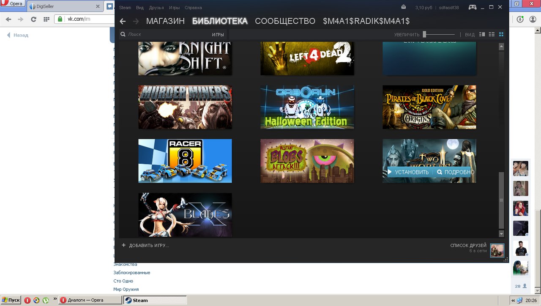Go to the БИБЛИОТЕКА tab

[x=220, y=21]
